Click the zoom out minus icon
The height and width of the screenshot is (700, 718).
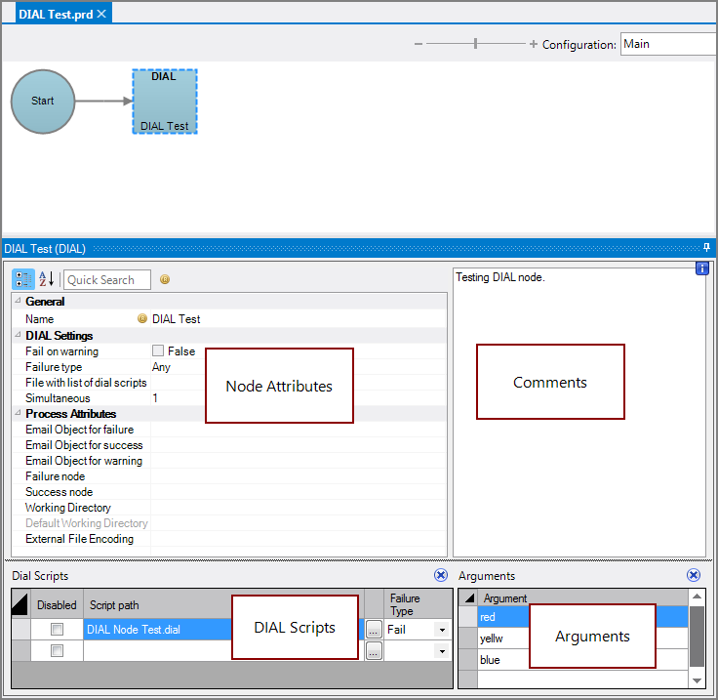[419, 44]
